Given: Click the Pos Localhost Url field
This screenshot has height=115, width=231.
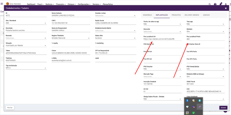Looking at the screenshot, I should [163, 39].
